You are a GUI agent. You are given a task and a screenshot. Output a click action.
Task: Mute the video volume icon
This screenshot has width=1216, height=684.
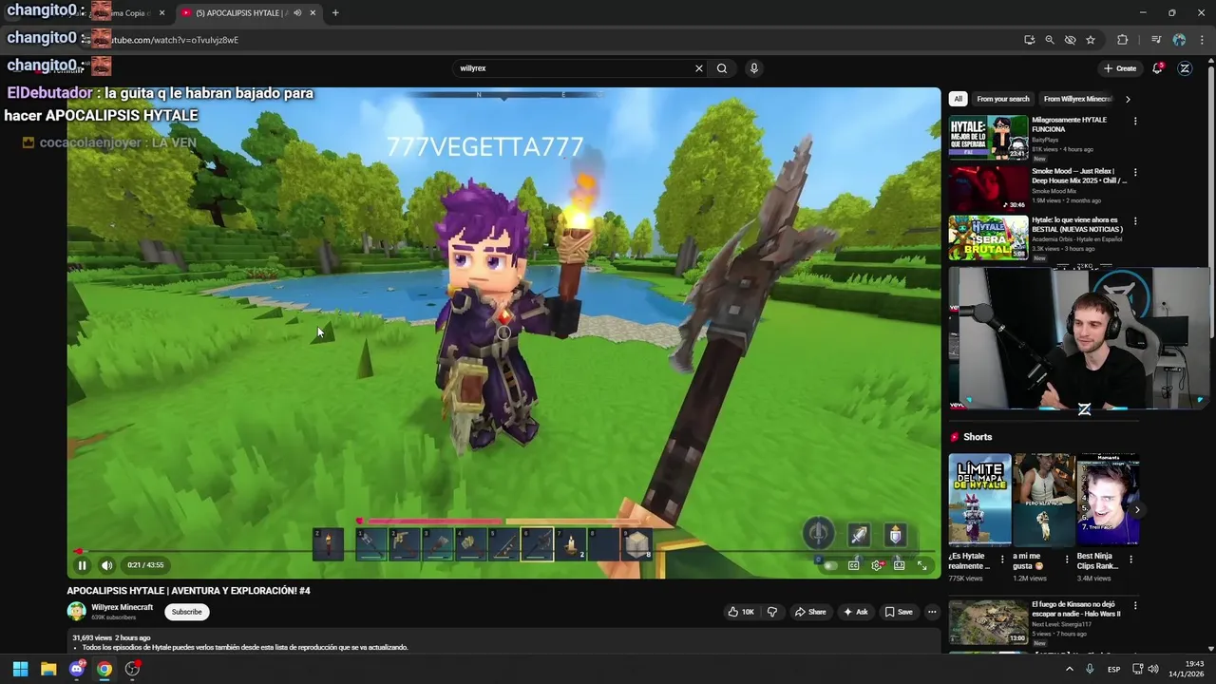(x=106, y=565)
